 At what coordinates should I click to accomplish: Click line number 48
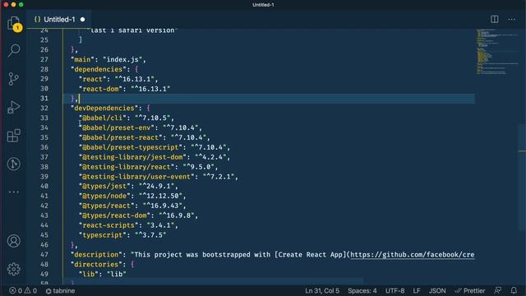coord(44,264)
